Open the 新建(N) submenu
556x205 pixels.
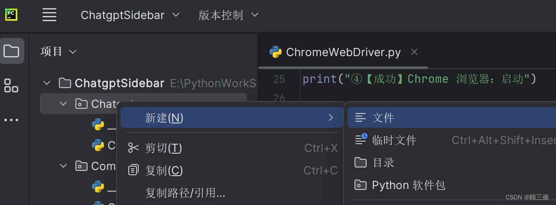pyautogui.click(x=231, y=117)
